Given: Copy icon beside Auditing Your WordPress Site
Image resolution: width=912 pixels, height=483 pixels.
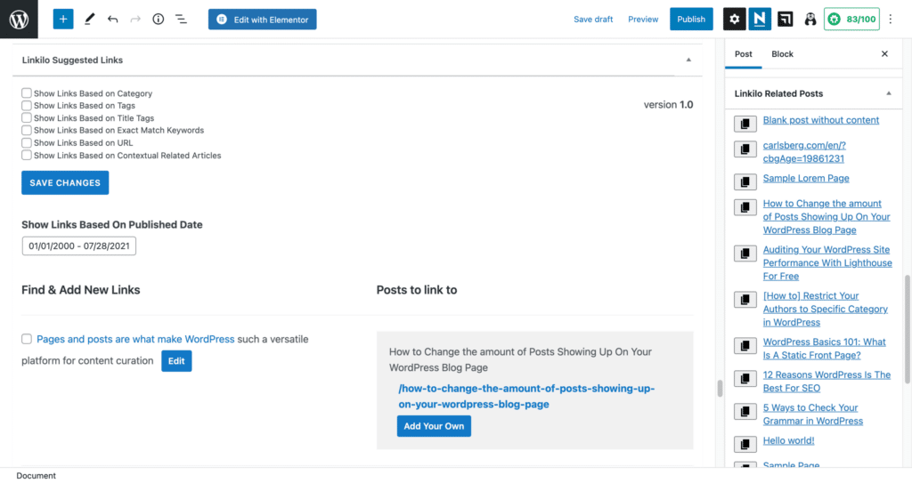Looking at the screenshot, I should coord(745,253).
